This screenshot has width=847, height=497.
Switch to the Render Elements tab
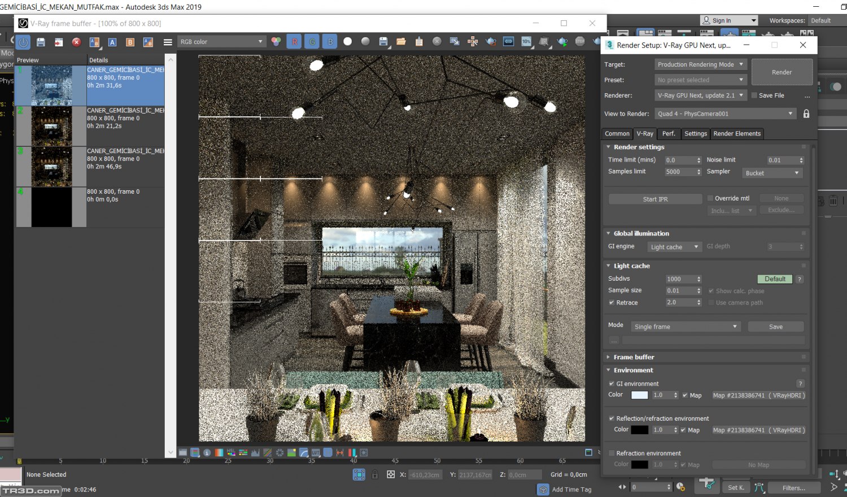click(736, 134)
